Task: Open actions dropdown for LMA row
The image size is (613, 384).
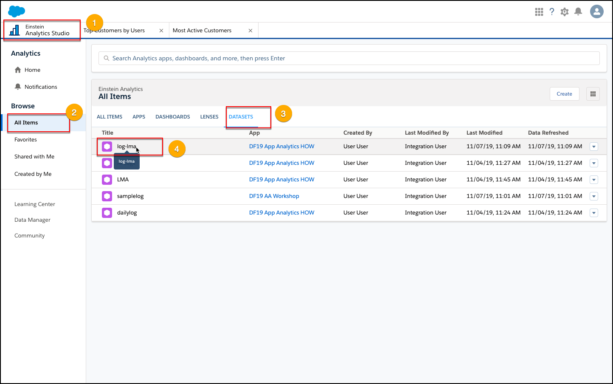Action: point(594,180)
